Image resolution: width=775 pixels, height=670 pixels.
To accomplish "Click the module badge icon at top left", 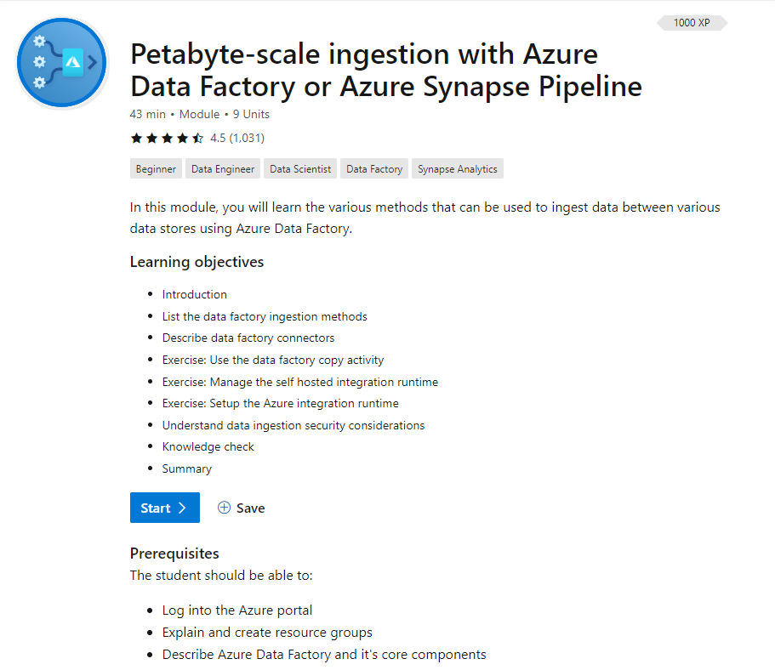I will click(x=60, y=62).
